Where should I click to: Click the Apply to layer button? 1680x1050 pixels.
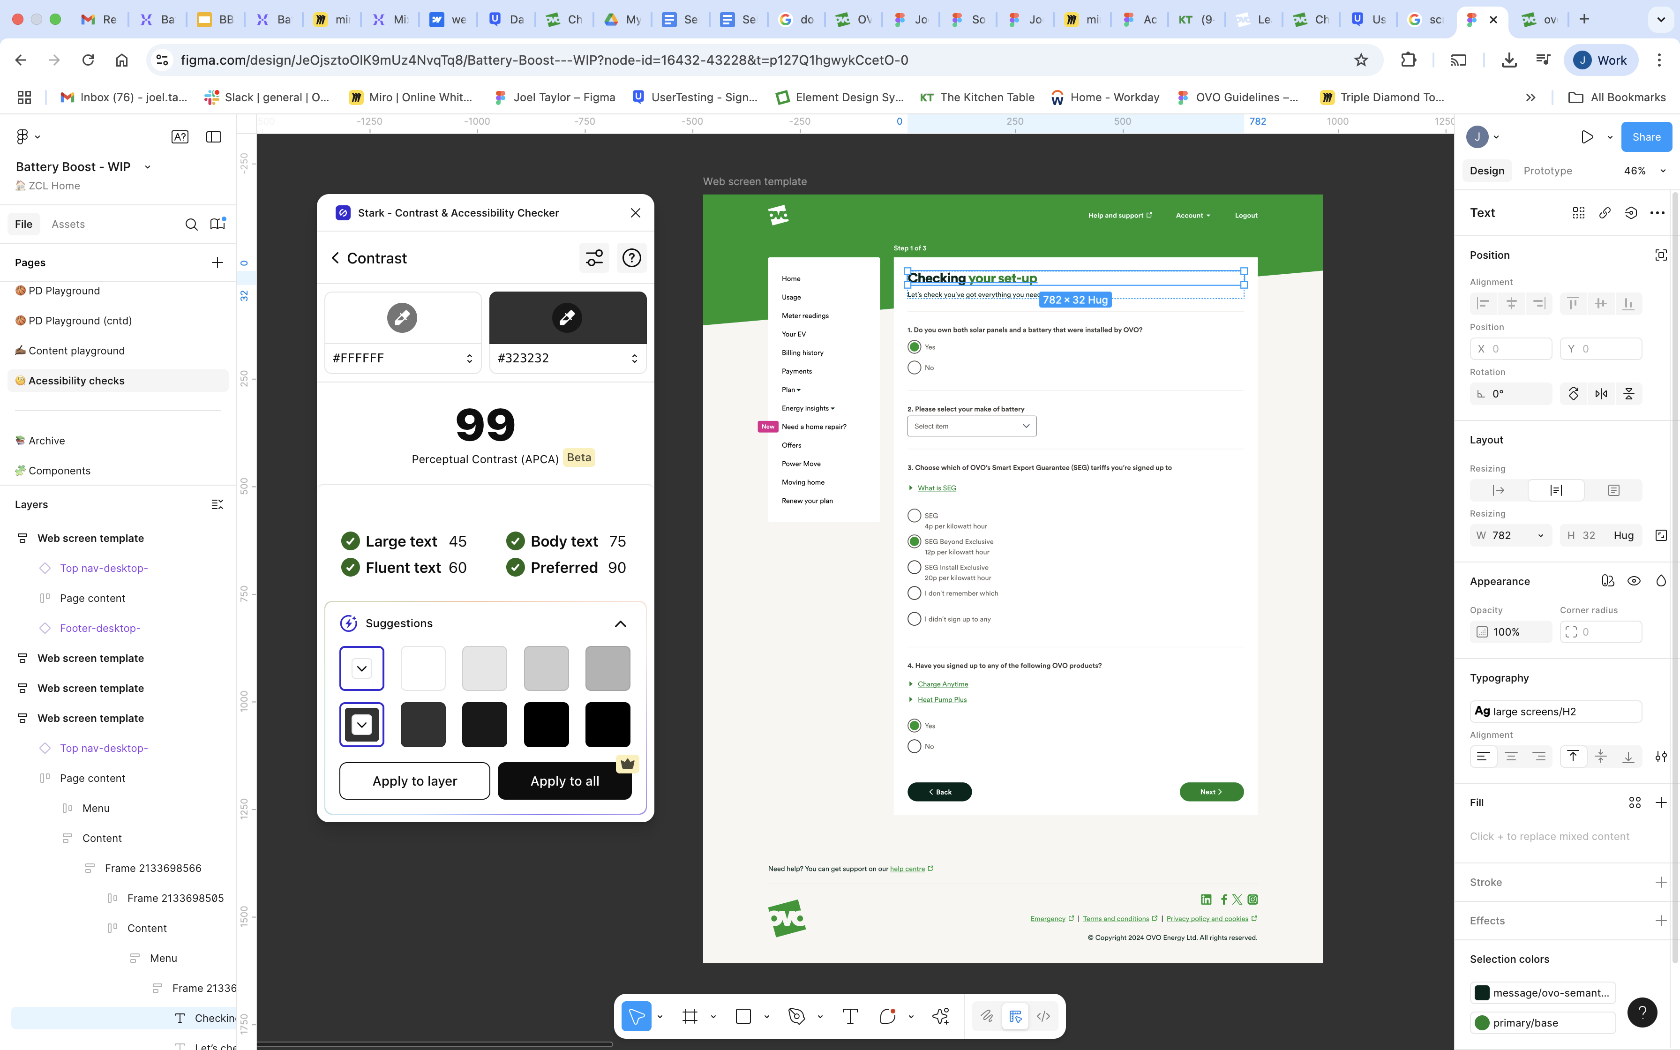pos(414,781)
